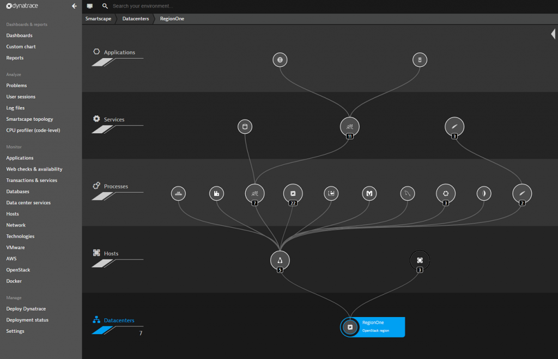Open User sessions
The width and height of the screenshot is (558, 359).
pyautogui.click(x=21, y=97)
